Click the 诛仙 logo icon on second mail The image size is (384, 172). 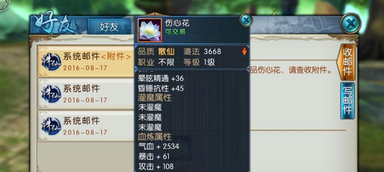51,94
